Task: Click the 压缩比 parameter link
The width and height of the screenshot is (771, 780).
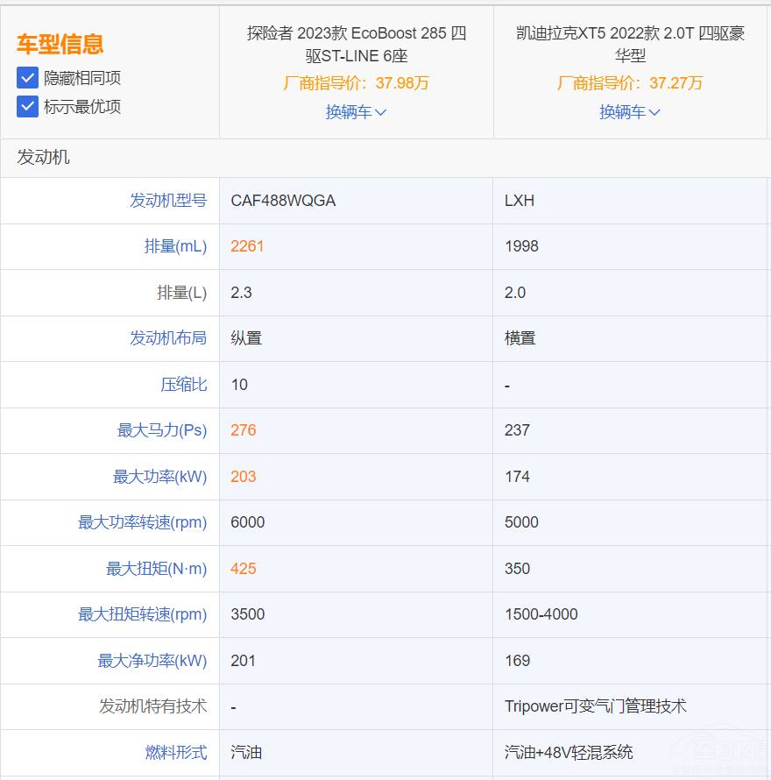Action: coord(183,385)
